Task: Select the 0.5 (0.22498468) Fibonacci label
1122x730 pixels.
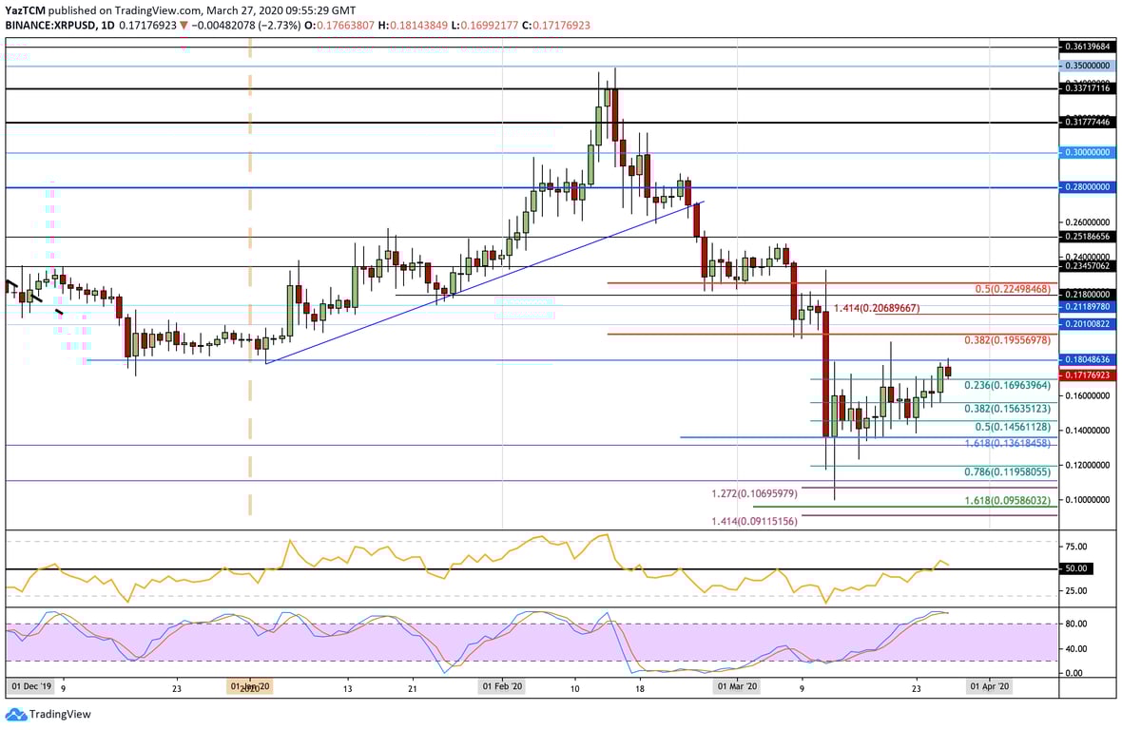Action: coord(1012,289)
